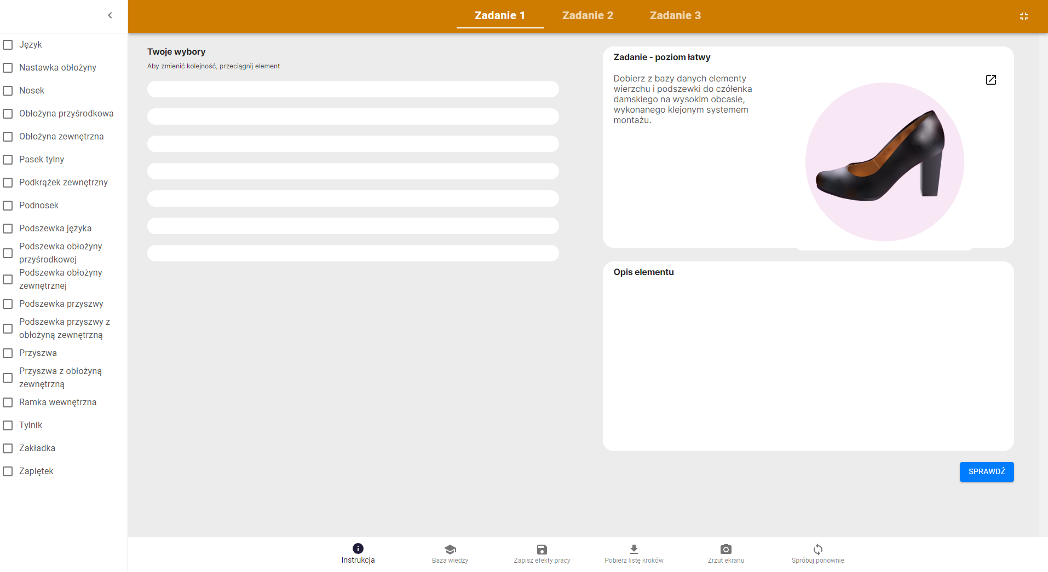Open shoe image in expanded view

point(991,80)
